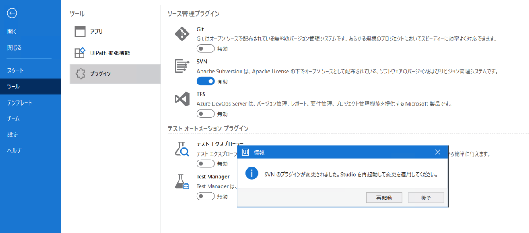Click the Git plugin icon
The image size is (529, 233).
182,34
